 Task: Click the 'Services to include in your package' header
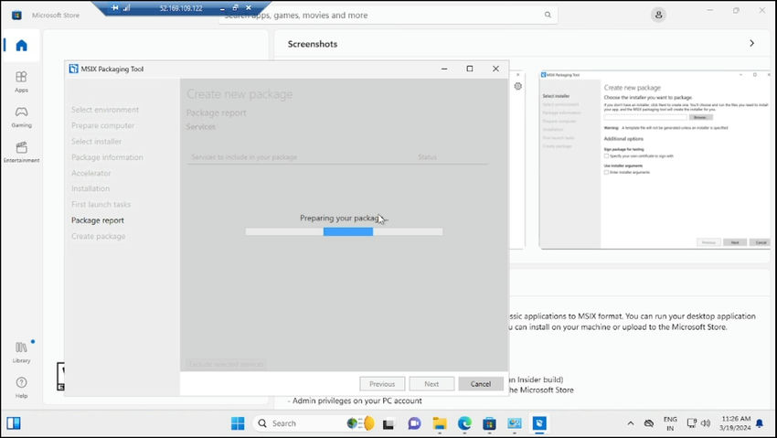(x=244, y=157)
